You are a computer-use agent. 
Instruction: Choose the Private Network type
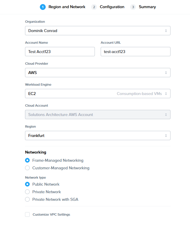(x=27, y=192)
